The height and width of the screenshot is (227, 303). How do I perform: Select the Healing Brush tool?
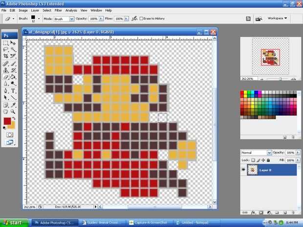[x=6, y=63]
